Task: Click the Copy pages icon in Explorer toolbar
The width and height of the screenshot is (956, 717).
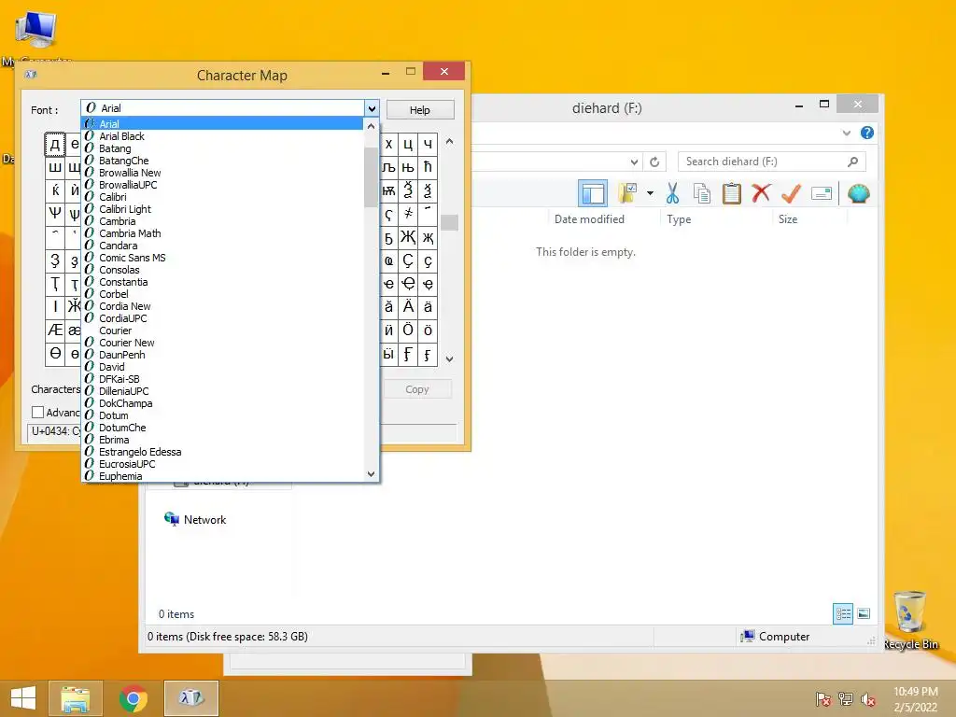Action: (x=702, y=194)
